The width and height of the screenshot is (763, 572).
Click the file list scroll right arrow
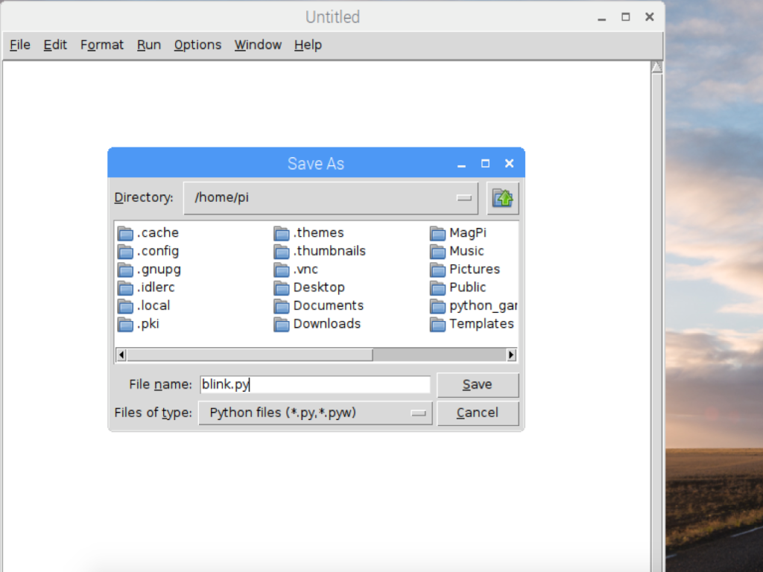[x=511, y=355]
